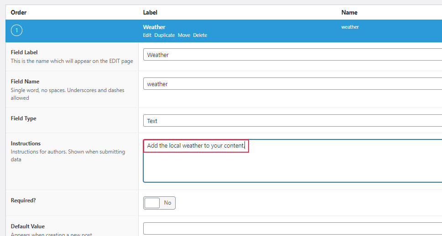Viewport: 442px width, 236px height.
Task: Click the 'appear on the EDIT page' description
Action: pos(72,61)
